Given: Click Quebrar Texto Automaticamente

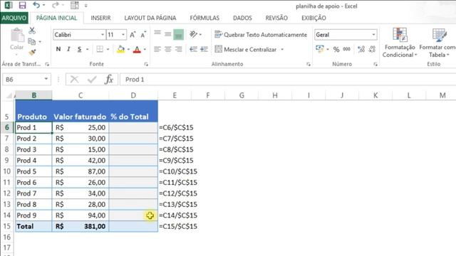Looking at the screenshot, I should pyautogui.click(x=261, y=35).
